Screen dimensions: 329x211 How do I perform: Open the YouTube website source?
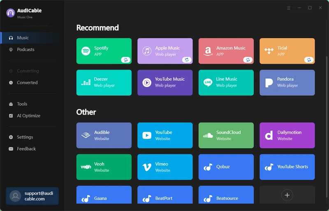pyautogui.click(x=165, y=135)
